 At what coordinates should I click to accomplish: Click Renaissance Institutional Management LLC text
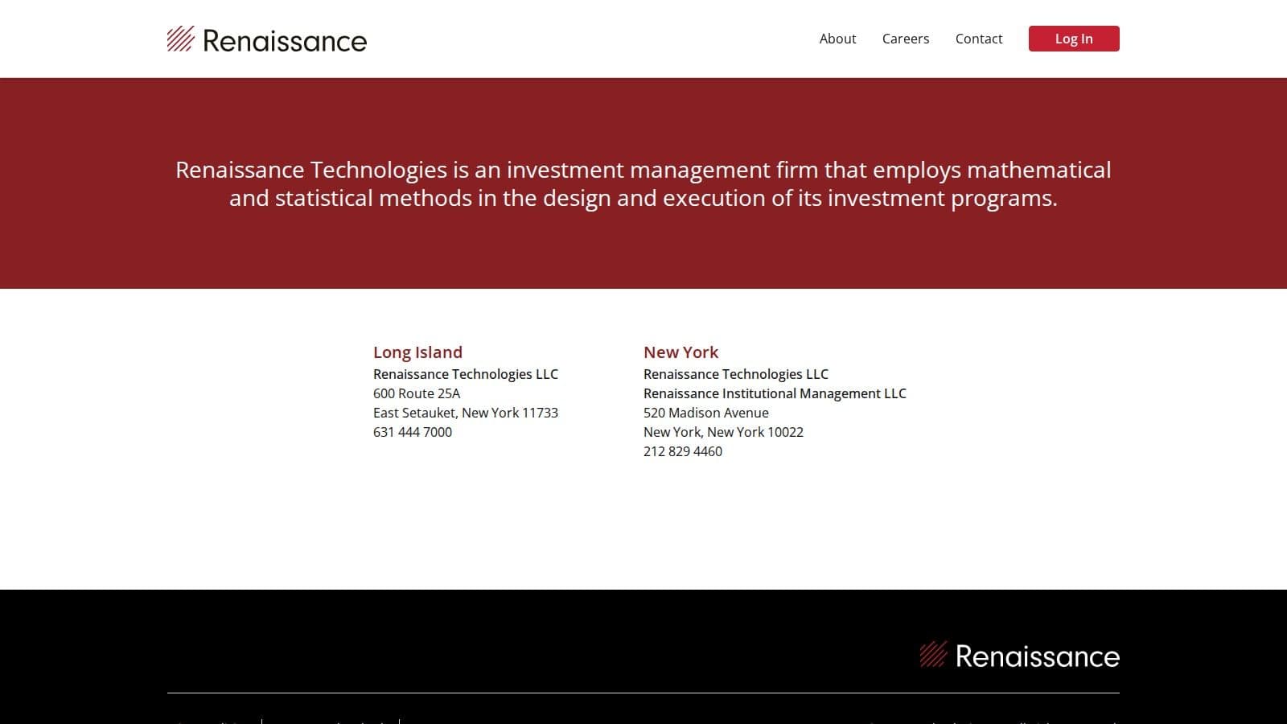(x=775, y=393)
